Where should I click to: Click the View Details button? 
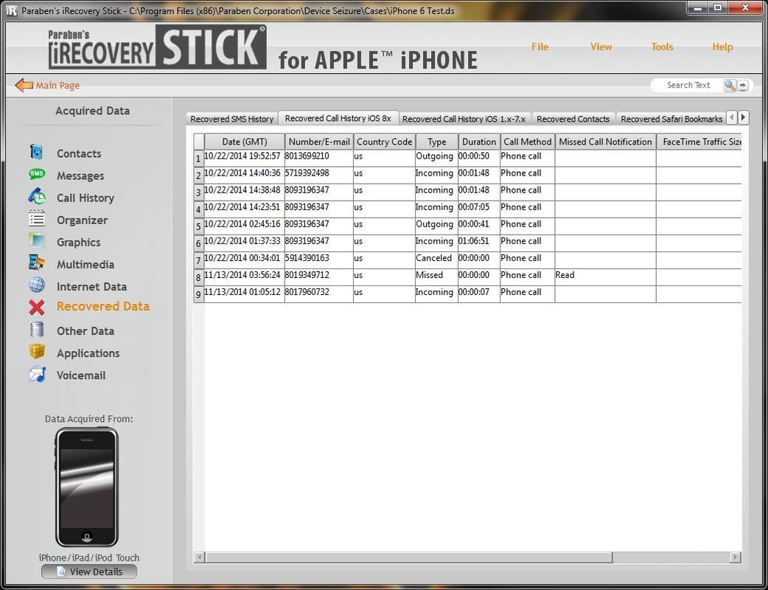(x=88, y=571)
